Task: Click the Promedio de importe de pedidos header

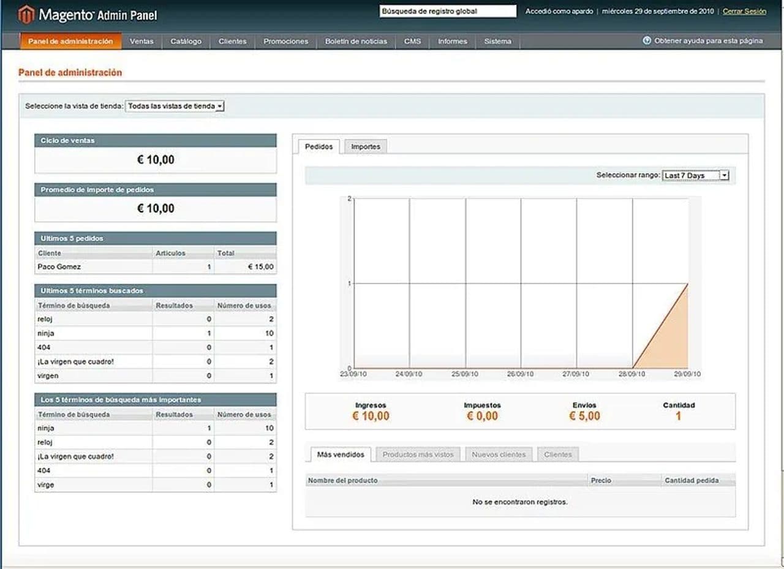Action: [155, 190]
